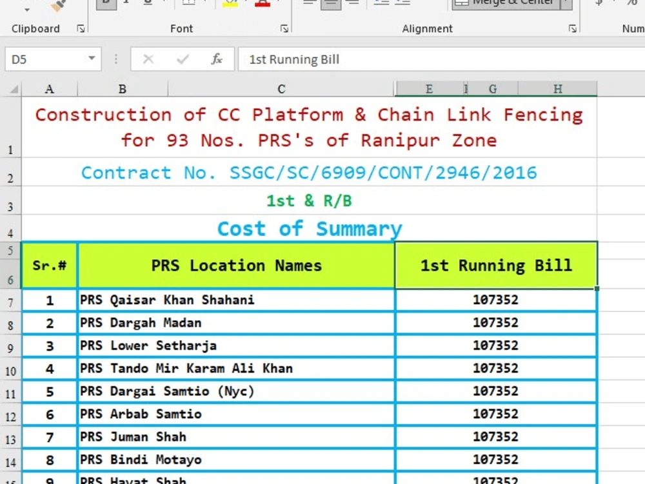Click 107352 in the Qaisar Khan Shahani row
The height and width of the screenshot is (484, 645).
(x=495, y=300)
